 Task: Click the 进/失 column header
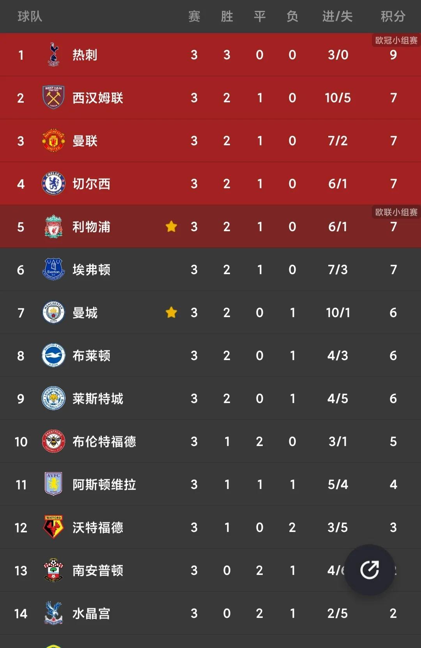[x=338, y=16]
